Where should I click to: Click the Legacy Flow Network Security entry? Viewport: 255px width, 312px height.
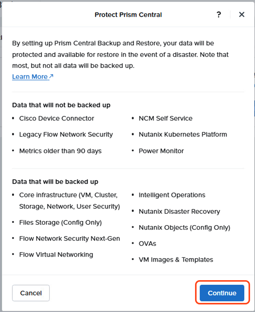tap(66, 135)
